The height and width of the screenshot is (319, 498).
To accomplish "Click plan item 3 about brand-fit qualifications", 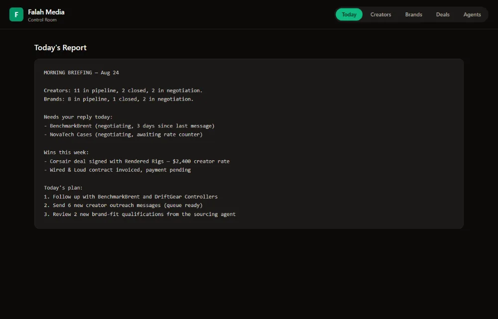I will tap(140, 214).
